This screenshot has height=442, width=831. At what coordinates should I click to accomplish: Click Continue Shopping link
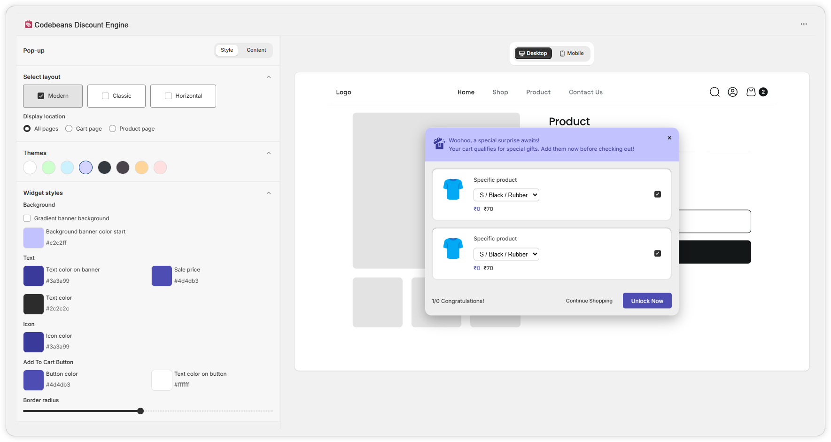[x=589, y=301]
